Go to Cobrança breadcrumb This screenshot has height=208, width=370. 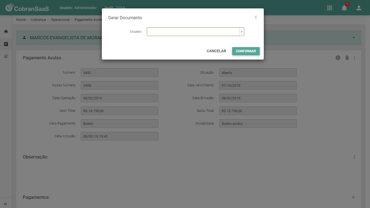click(38, 20)
